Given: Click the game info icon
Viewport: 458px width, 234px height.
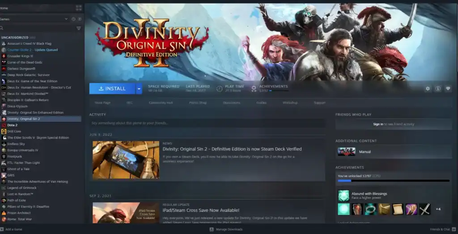Looking at the screenshot, I should point(438,88).
